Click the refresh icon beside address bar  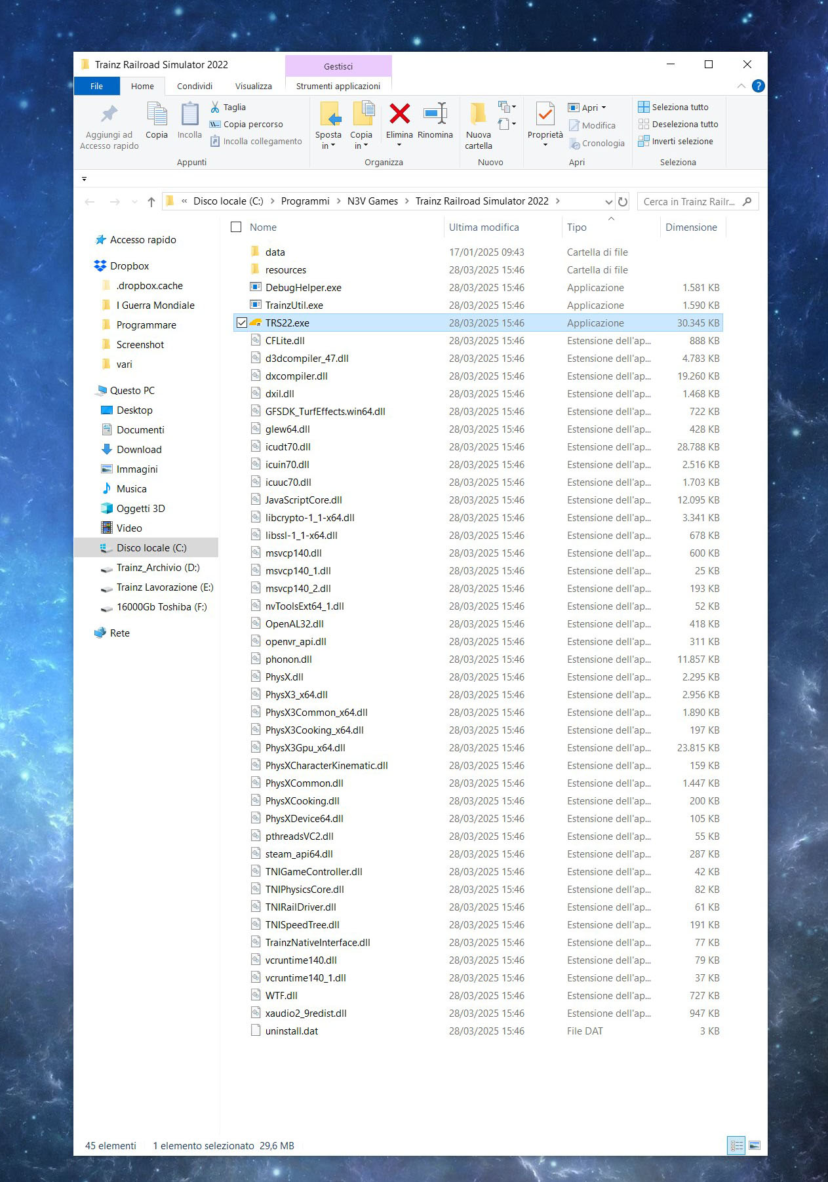click(623, 202)
